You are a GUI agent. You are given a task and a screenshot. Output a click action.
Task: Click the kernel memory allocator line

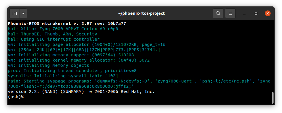79,60
